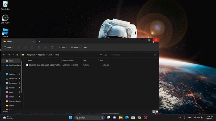Screen dimensions: 216x121
Task: Click the Share icon in toolbar
Action: tap(46, 47)
